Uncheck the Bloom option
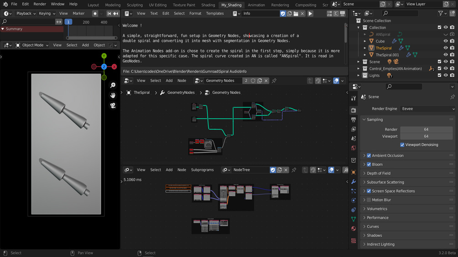458x257 pixels. point(369,164)
